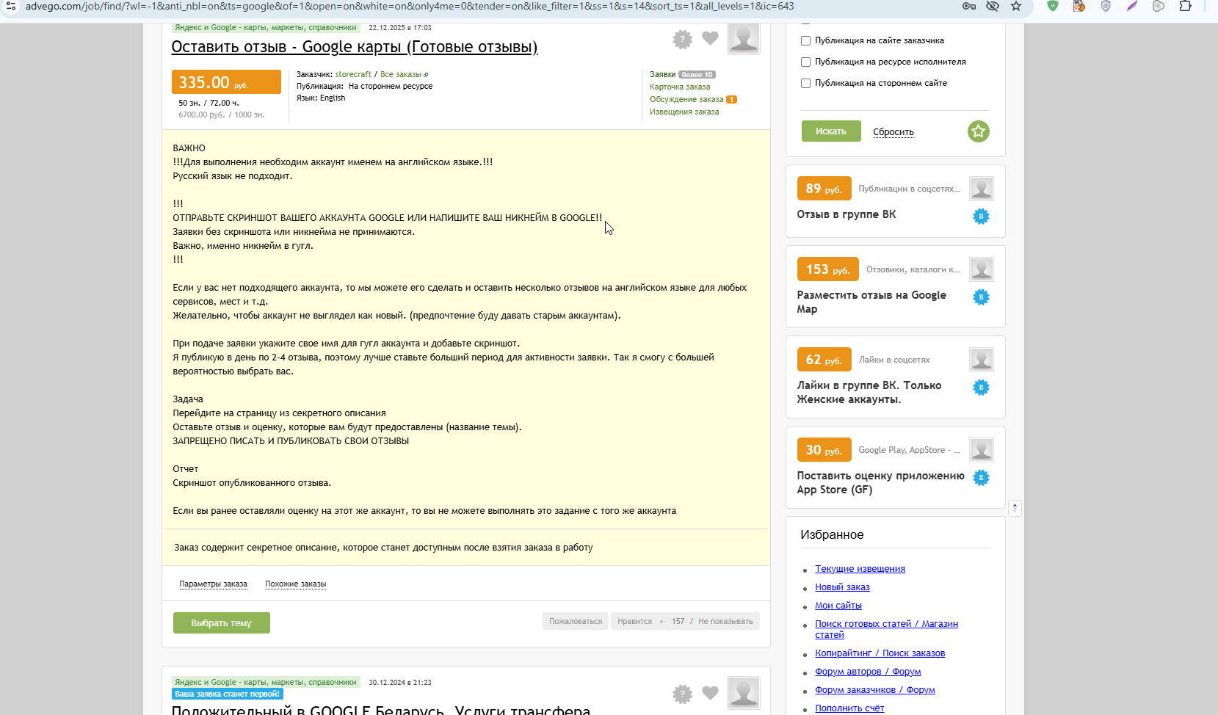Viewport: 1218px width, 715px height.
Task: Open Пополнить счёт link
Action: (x=849, y=708)
